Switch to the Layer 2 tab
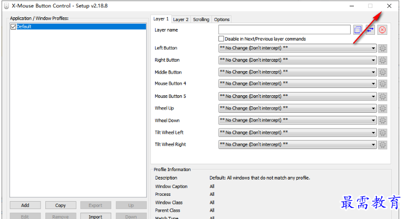 pyautogui.click(x=181, y=19)
